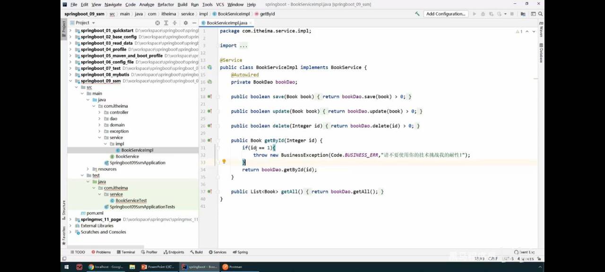Hide the Project panel with minus icon
The width and height of the screenshot is (605, 272).
click(x=193, y=23)
